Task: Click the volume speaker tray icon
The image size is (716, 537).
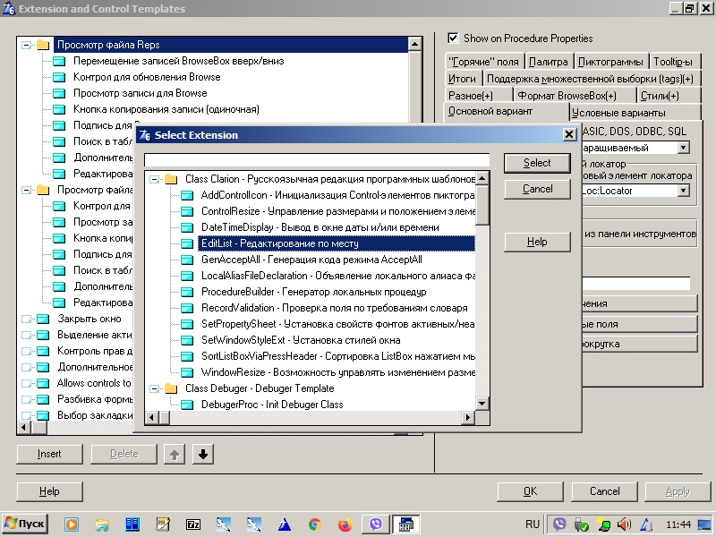Action: pyautogui.click(x=624, y=524)
